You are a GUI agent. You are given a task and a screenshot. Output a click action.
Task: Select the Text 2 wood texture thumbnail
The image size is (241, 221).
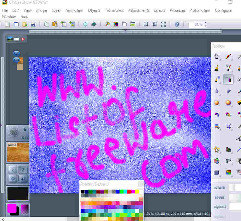(18, 152)
